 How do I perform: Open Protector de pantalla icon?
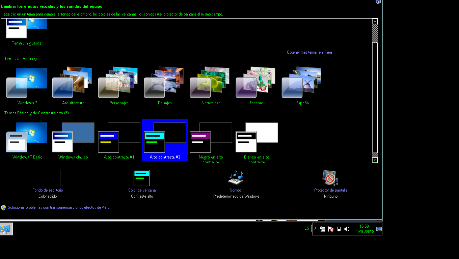[330, 178]
